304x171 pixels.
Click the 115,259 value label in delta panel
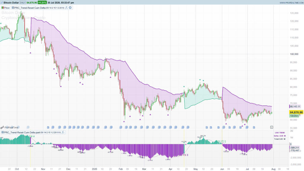(x=184, y=142)
